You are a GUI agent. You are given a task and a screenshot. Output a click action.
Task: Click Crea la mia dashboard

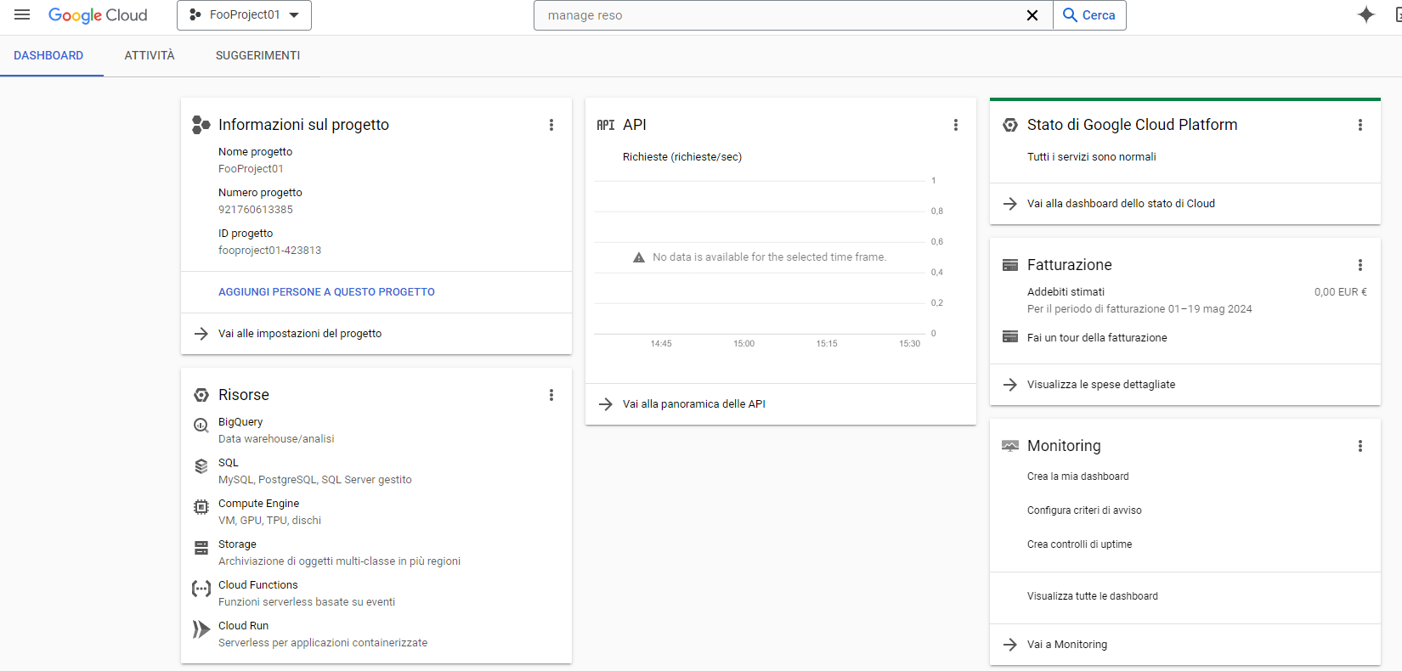tap(1078, 476)
